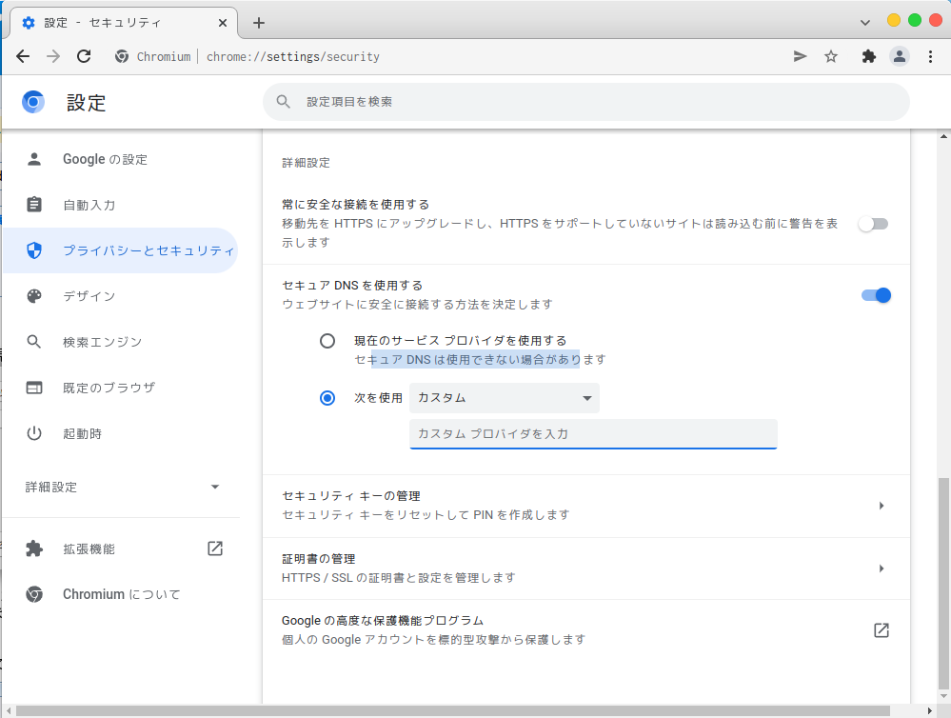Open 検索エンジン settings section
951x718 pixels.
click(x=120, y=342)
